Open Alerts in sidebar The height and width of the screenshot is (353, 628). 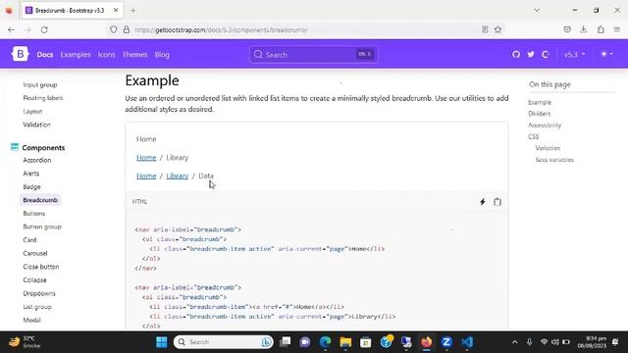tap(30, 174)
